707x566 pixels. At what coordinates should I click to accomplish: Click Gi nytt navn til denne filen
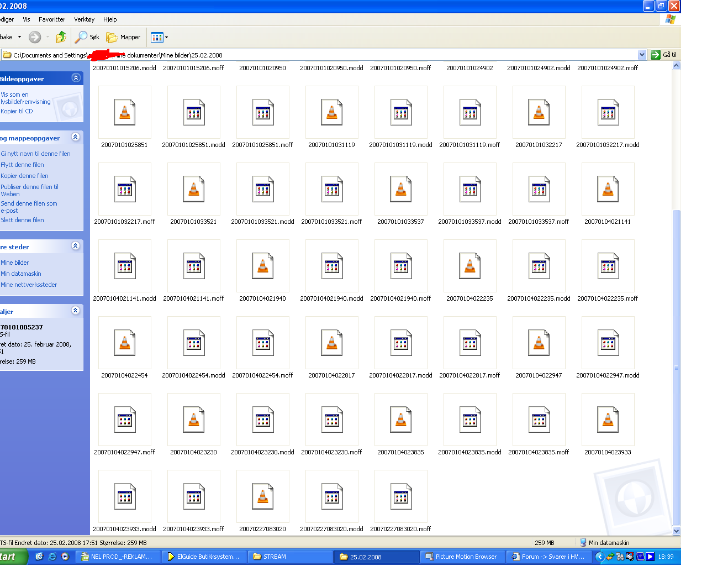coord(35,154)
